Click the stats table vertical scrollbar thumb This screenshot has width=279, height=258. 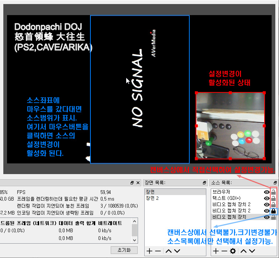134,230
